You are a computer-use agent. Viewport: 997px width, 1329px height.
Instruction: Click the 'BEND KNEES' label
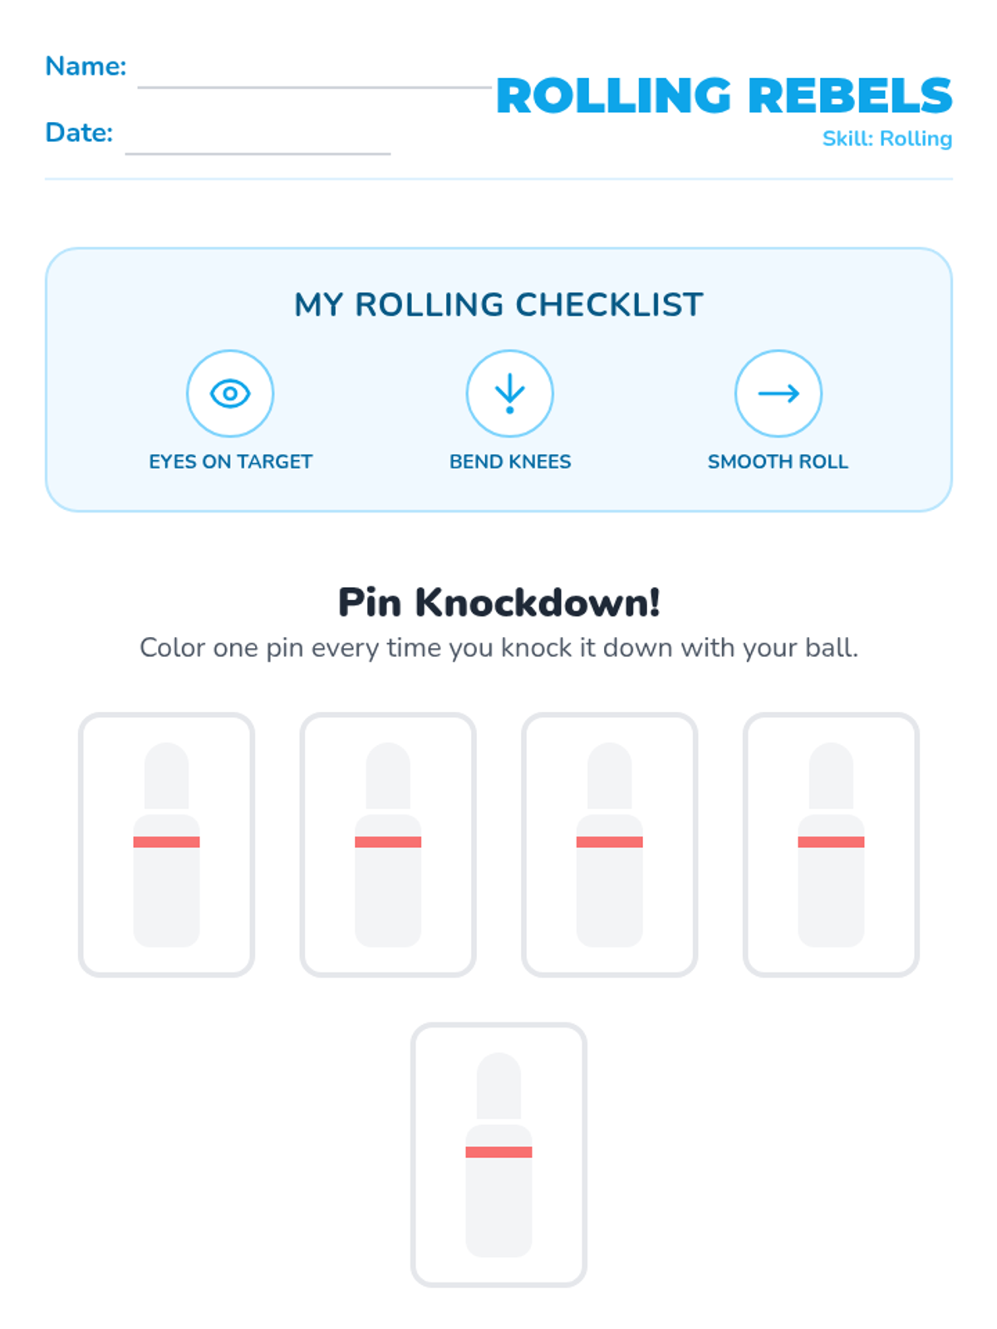click(x=510, y=462)
